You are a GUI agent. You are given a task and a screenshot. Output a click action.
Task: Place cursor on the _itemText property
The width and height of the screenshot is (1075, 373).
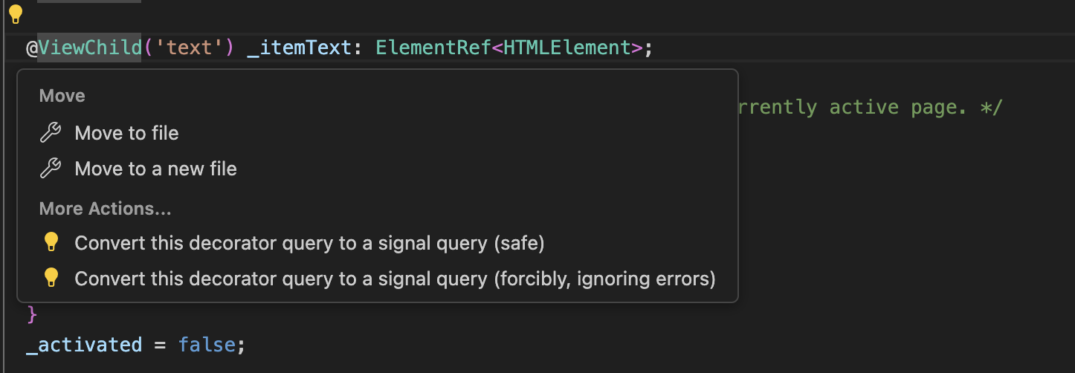tap(299, 48)
